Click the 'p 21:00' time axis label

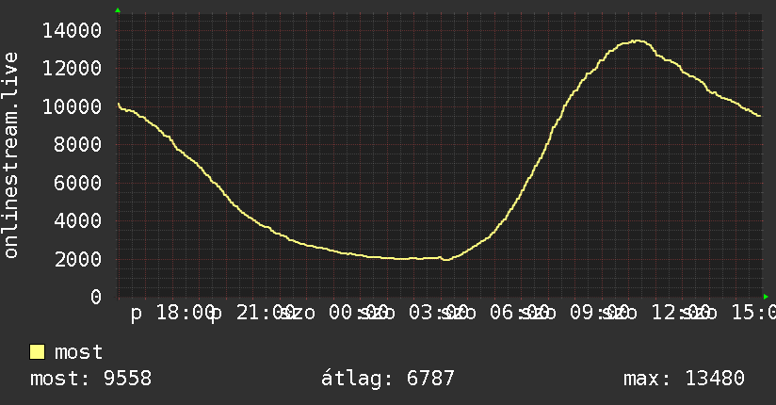click(253, 313)
